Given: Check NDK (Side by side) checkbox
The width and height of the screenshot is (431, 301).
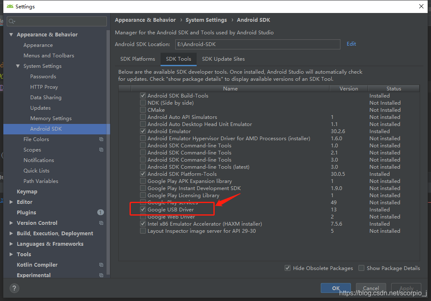Looking at the screenshot, I should [143, 103].
